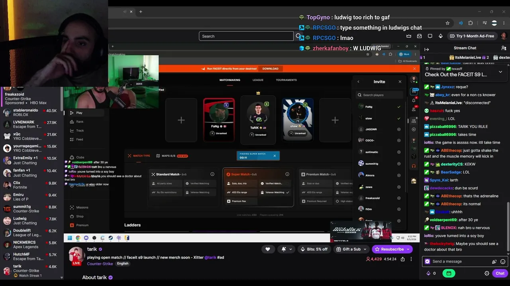Open Standard Match info icon
This screenshot has height=286, width=510.
click(212, 174)
